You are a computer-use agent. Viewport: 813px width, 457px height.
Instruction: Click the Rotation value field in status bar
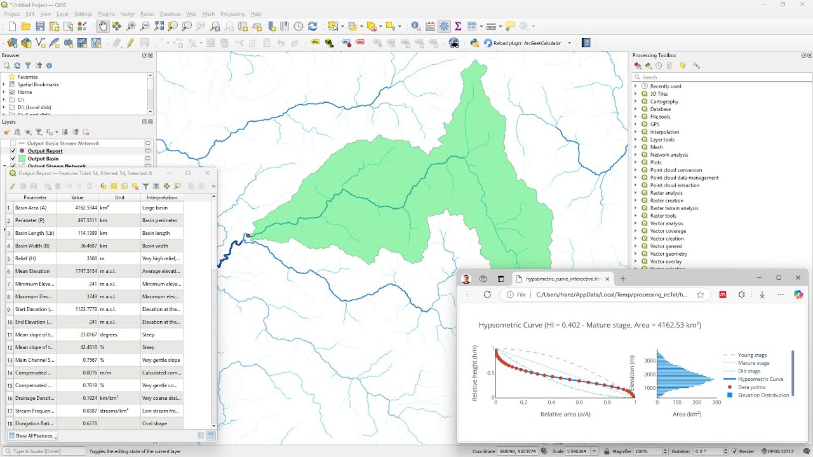708,451
